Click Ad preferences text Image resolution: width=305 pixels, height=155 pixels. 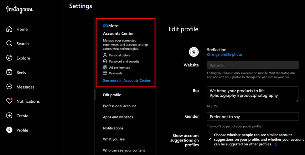coord(119,68)
